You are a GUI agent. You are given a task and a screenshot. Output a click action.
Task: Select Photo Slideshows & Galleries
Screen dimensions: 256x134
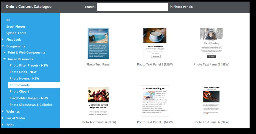(x=31, y=105)
